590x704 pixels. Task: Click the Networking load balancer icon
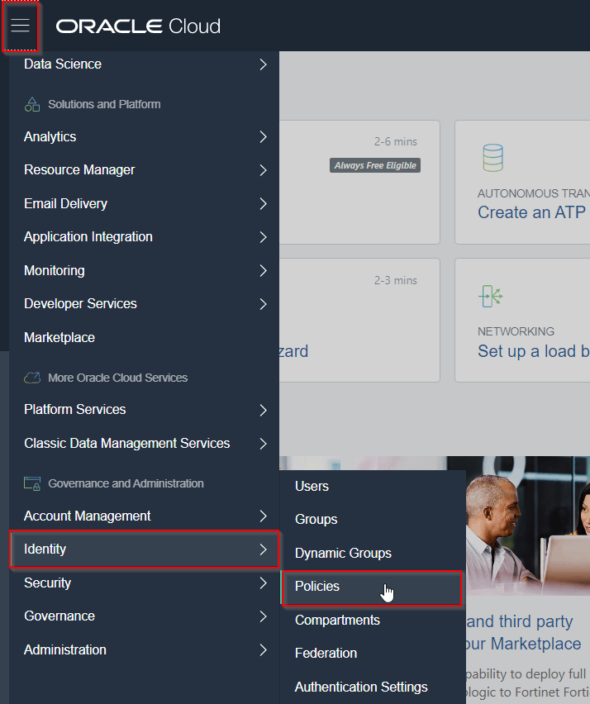pyautogui.click(x=491, y=295)
